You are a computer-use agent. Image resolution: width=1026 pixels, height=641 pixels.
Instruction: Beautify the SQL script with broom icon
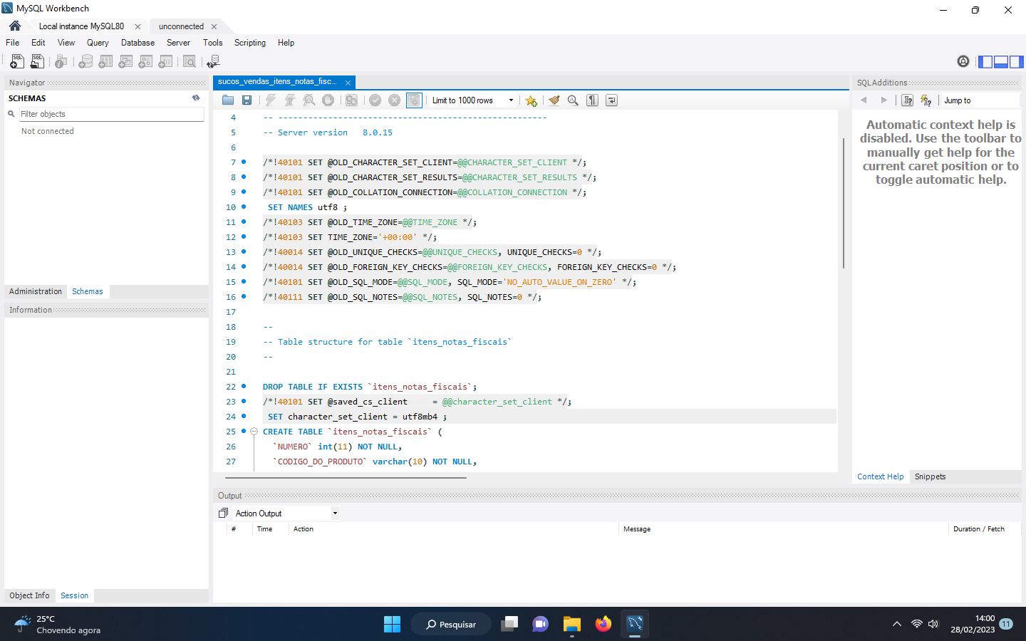[554, 100]
